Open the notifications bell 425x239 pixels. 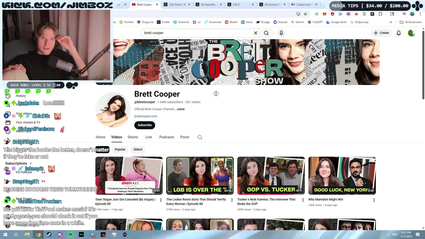399,33
